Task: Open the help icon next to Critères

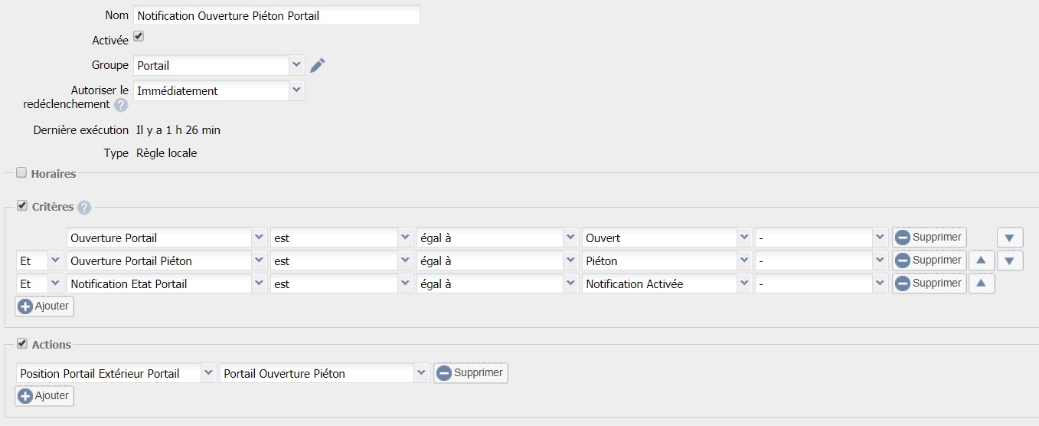Action: tap(84, 208)
